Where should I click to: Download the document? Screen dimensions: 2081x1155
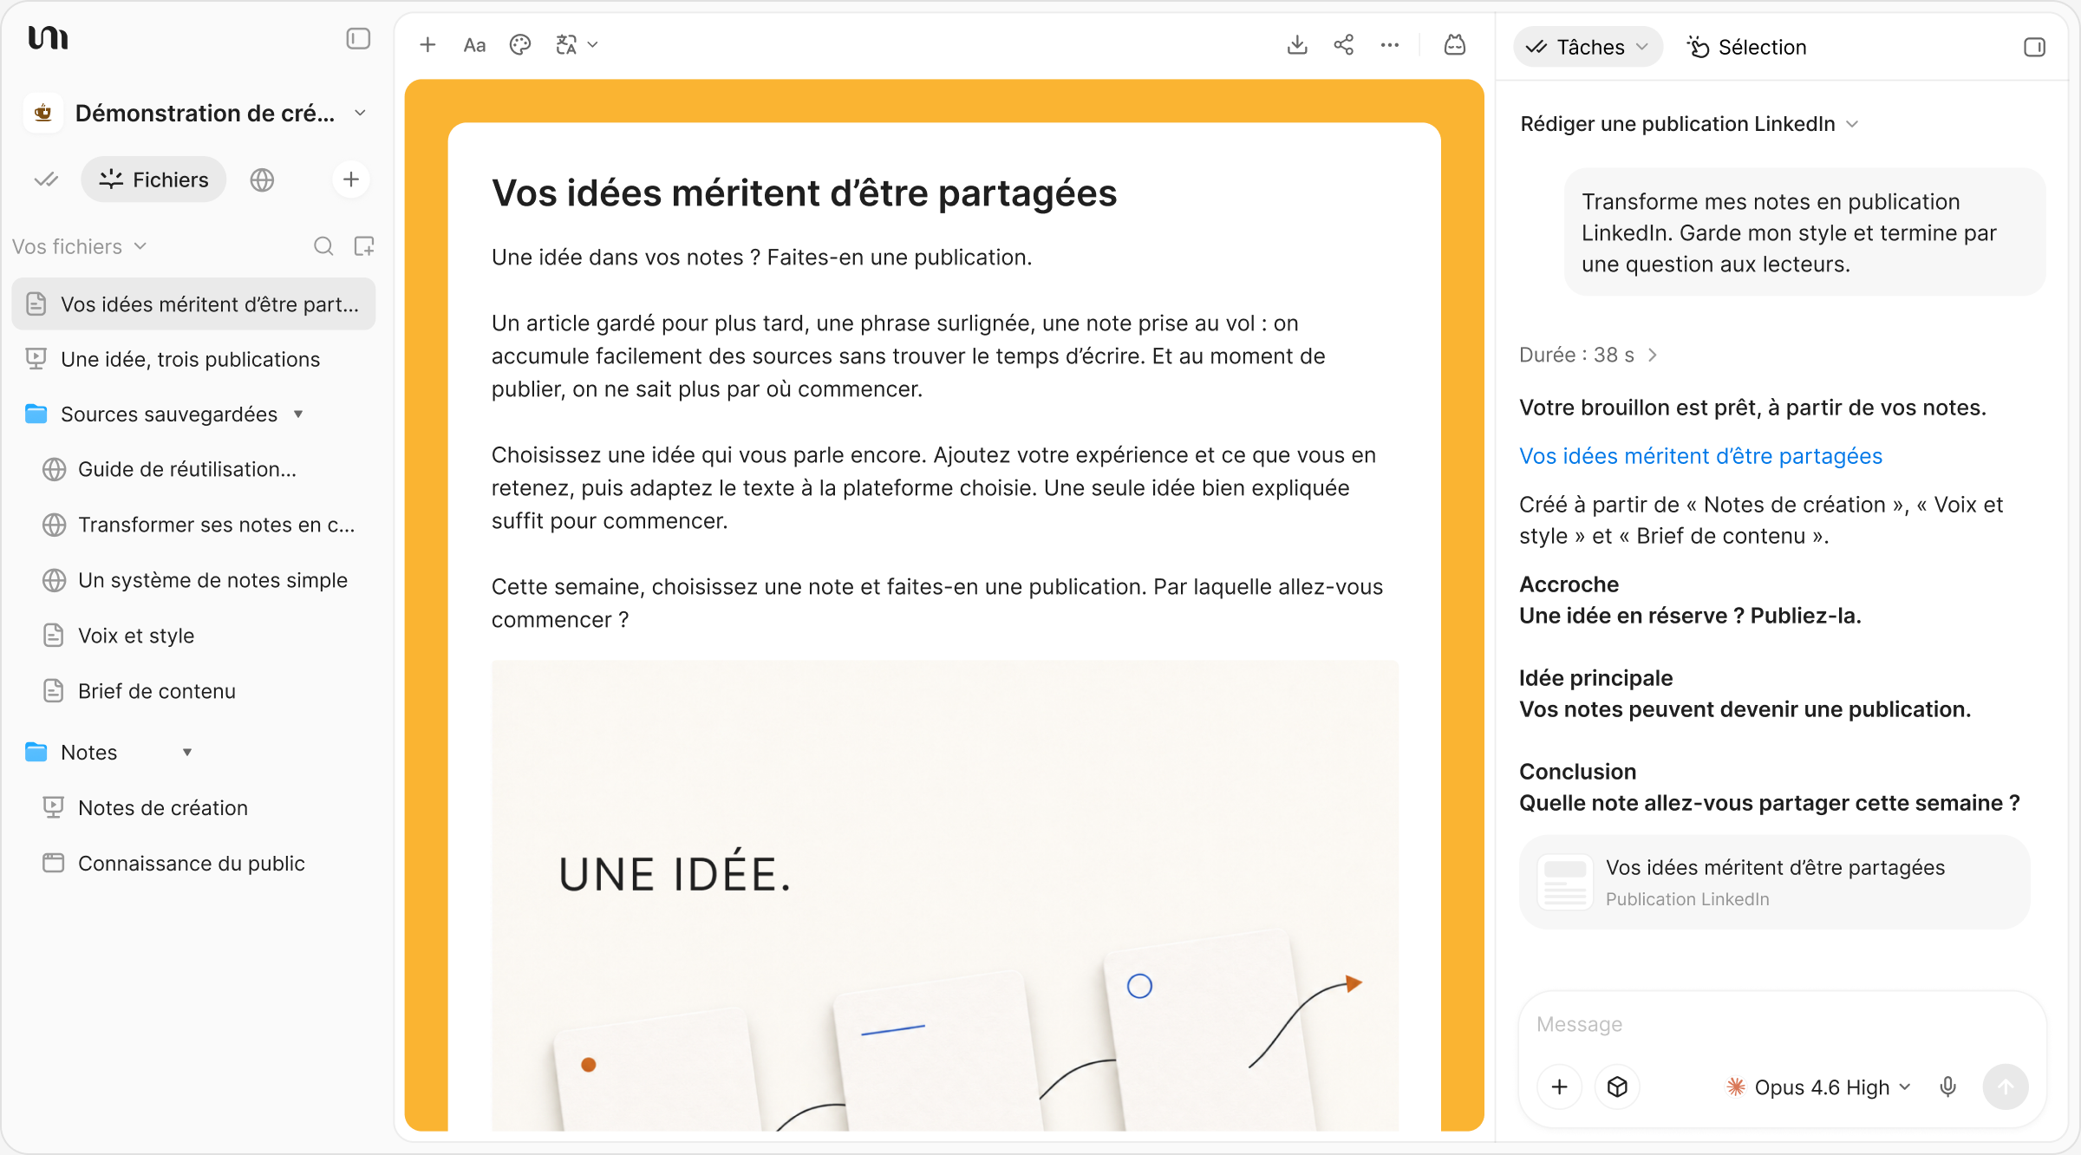click(1297, 45)
